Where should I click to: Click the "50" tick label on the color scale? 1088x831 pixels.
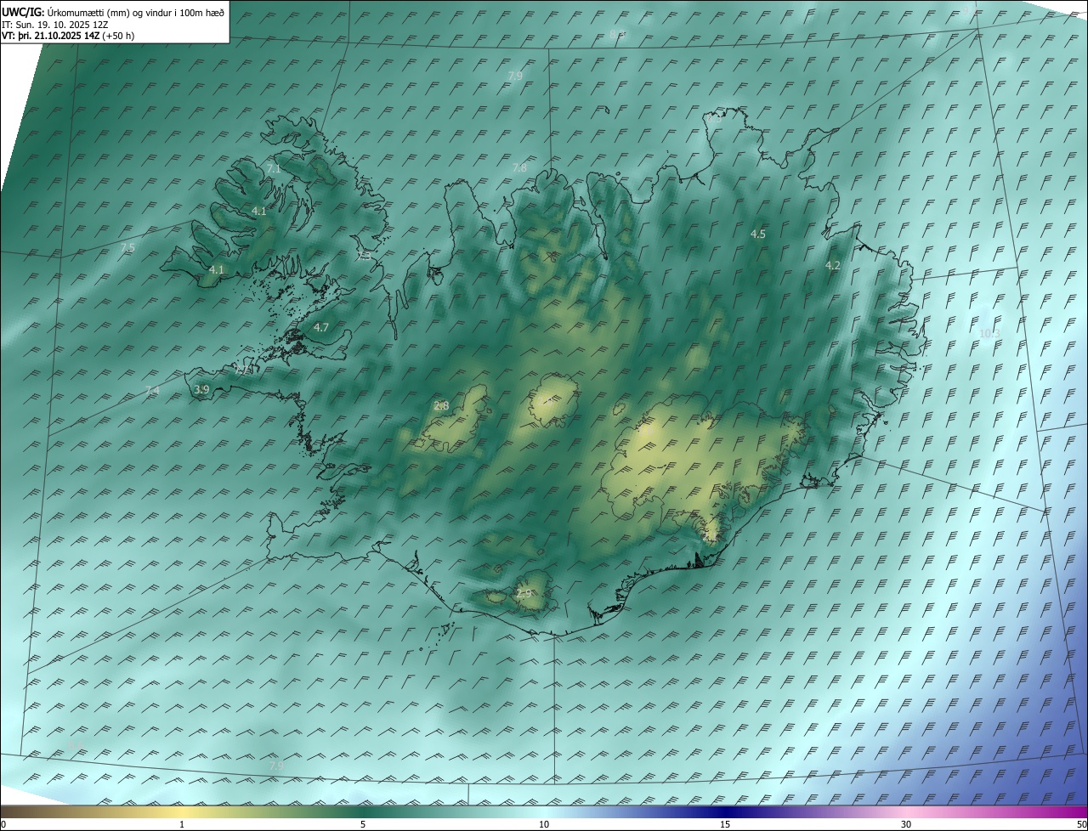pos(1081,824)
